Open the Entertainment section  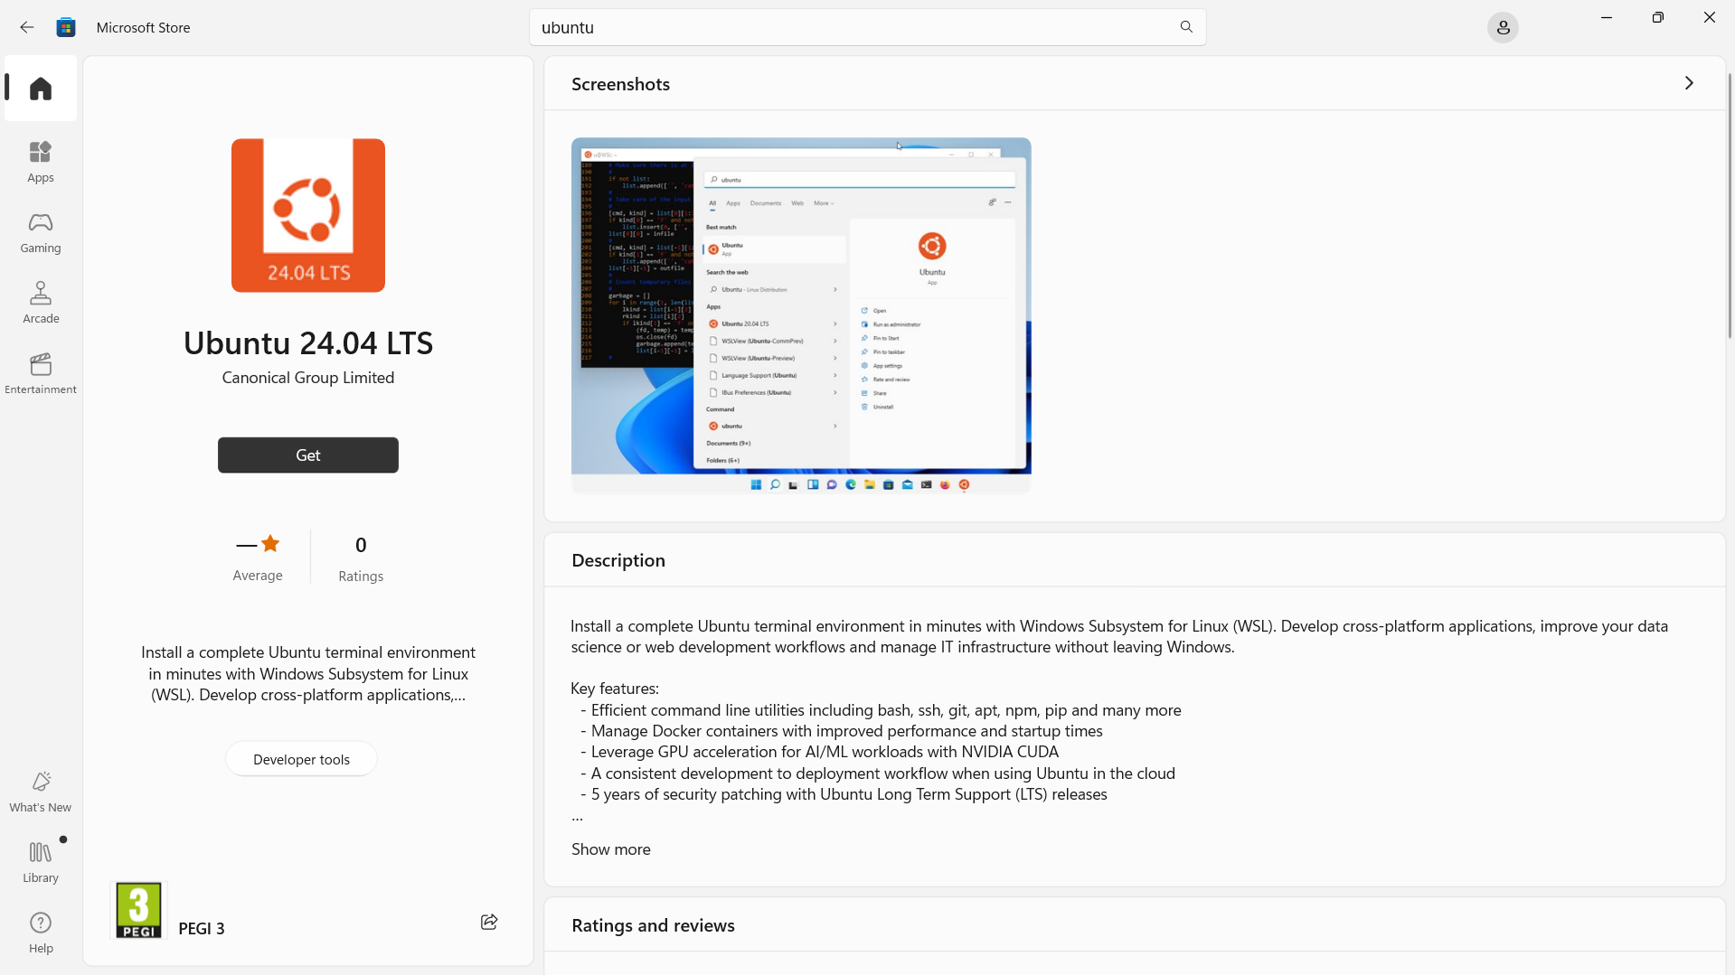click(x=40, y=373)
